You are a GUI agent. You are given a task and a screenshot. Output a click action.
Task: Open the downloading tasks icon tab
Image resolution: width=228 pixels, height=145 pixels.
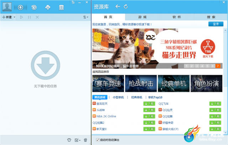tap(21, 7)
